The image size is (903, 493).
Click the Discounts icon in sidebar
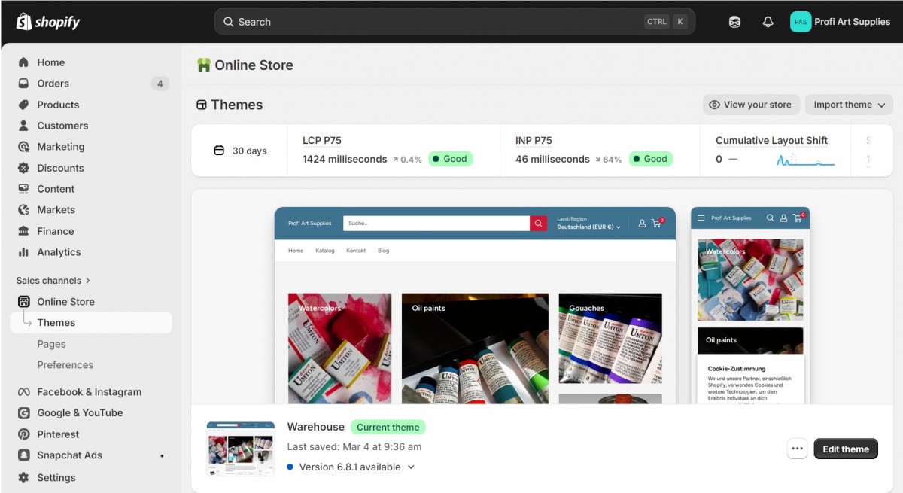click(23, 168)
